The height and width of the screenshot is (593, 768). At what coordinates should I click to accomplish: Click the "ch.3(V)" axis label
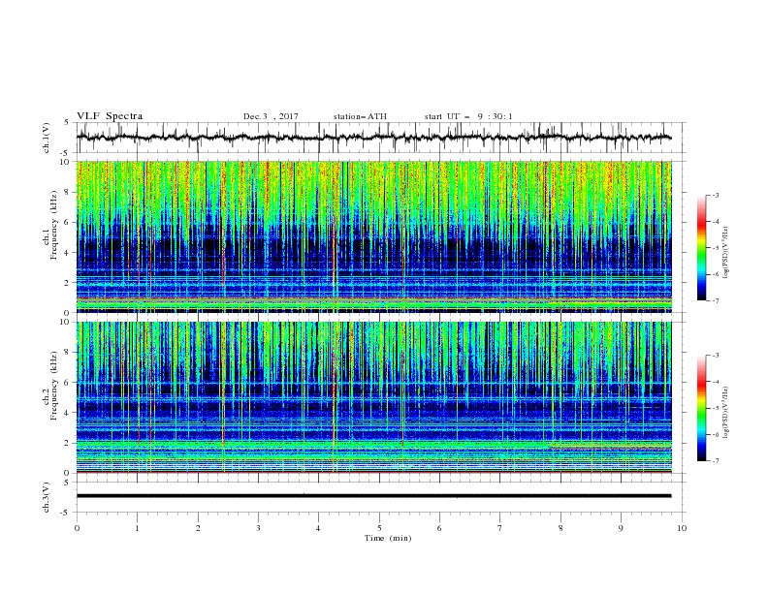[47, 498]
